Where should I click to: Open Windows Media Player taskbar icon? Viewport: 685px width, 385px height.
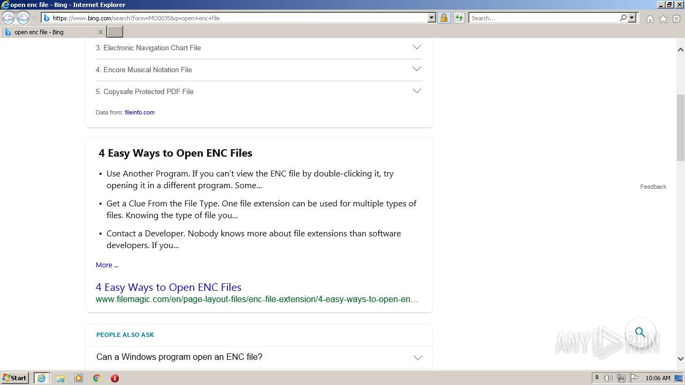tap(79, 378)
